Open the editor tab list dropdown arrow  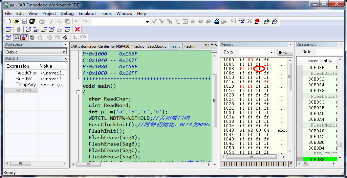(x=212, y=45)
